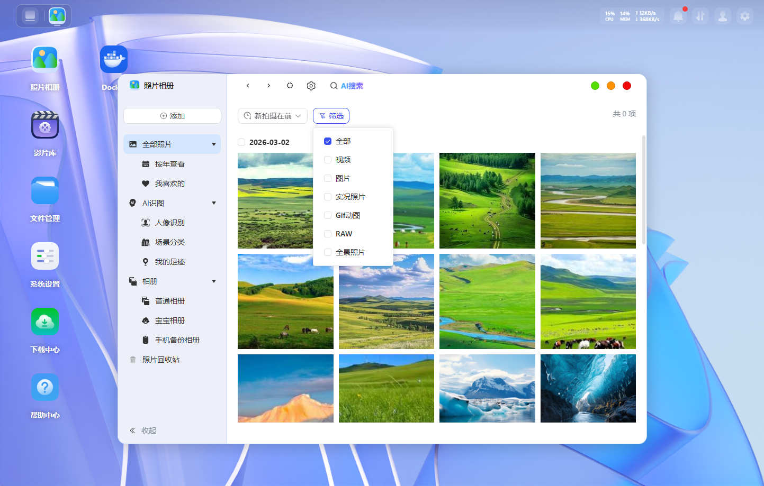764x486 pixels.
Task: Launch the 影片库 desktop icon
Action: tap(45, 125)
